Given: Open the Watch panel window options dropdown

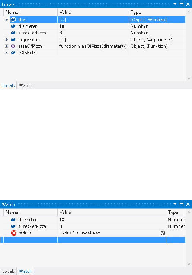Looking at the screenshot, I should point(175,204).
